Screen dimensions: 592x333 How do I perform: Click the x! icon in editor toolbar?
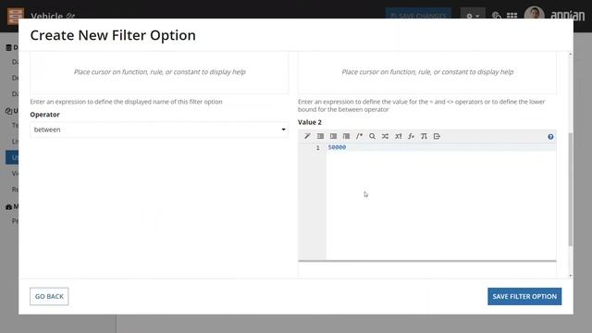coord(399,136)
